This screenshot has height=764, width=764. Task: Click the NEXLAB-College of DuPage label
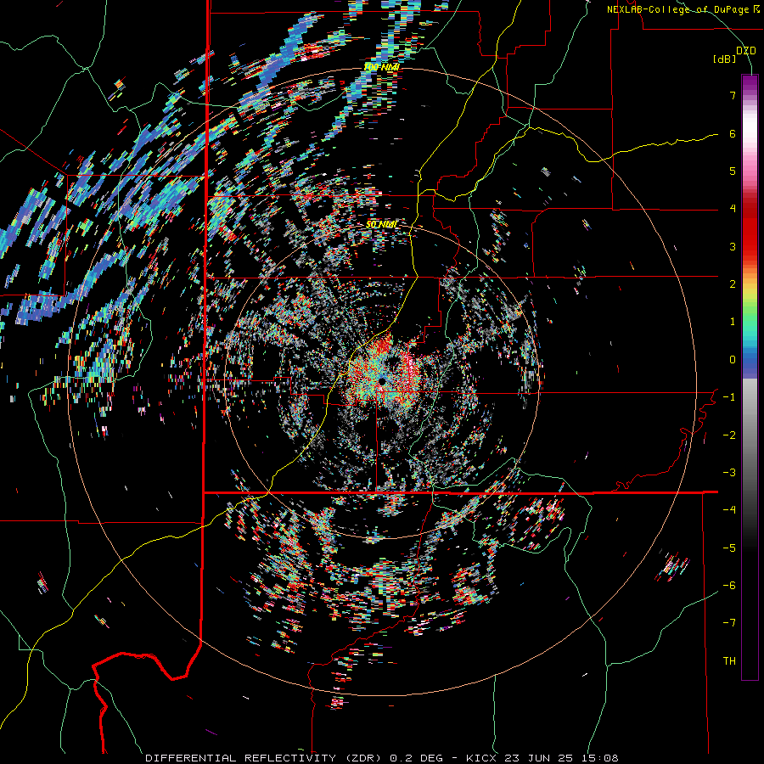coord(677,9)
